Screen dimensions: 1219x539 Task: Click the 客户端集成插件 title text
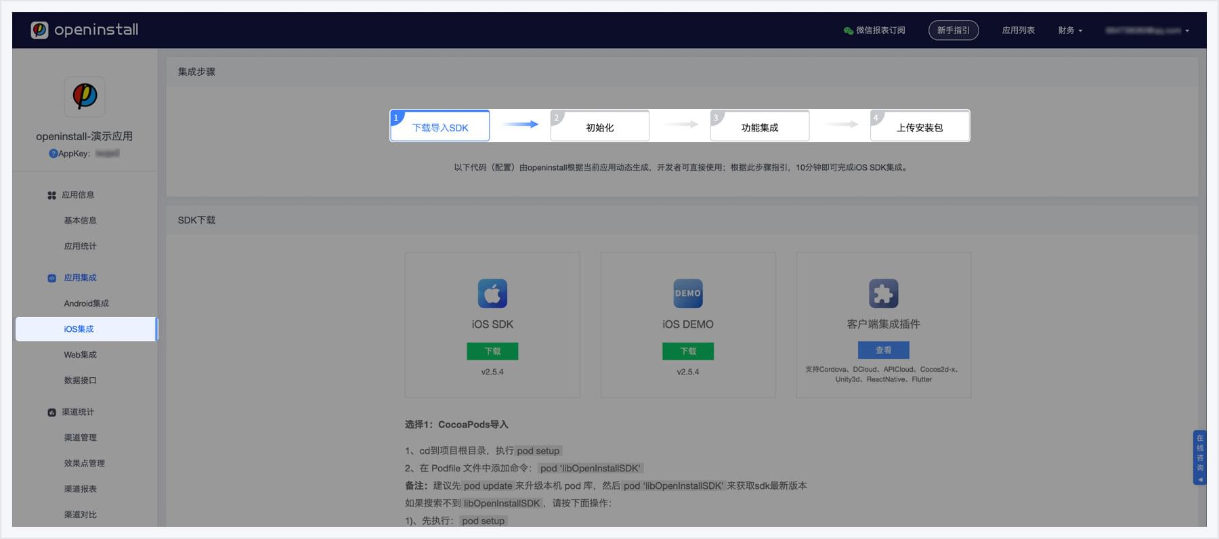click(x=884, y=324)
